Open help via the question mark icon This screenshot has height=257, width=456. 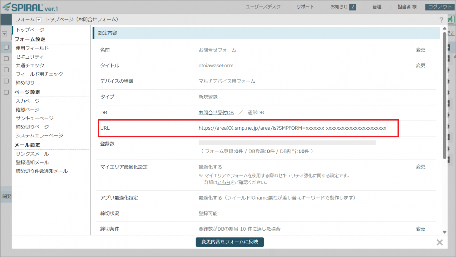pyautogui.click(x=441, y=20)
